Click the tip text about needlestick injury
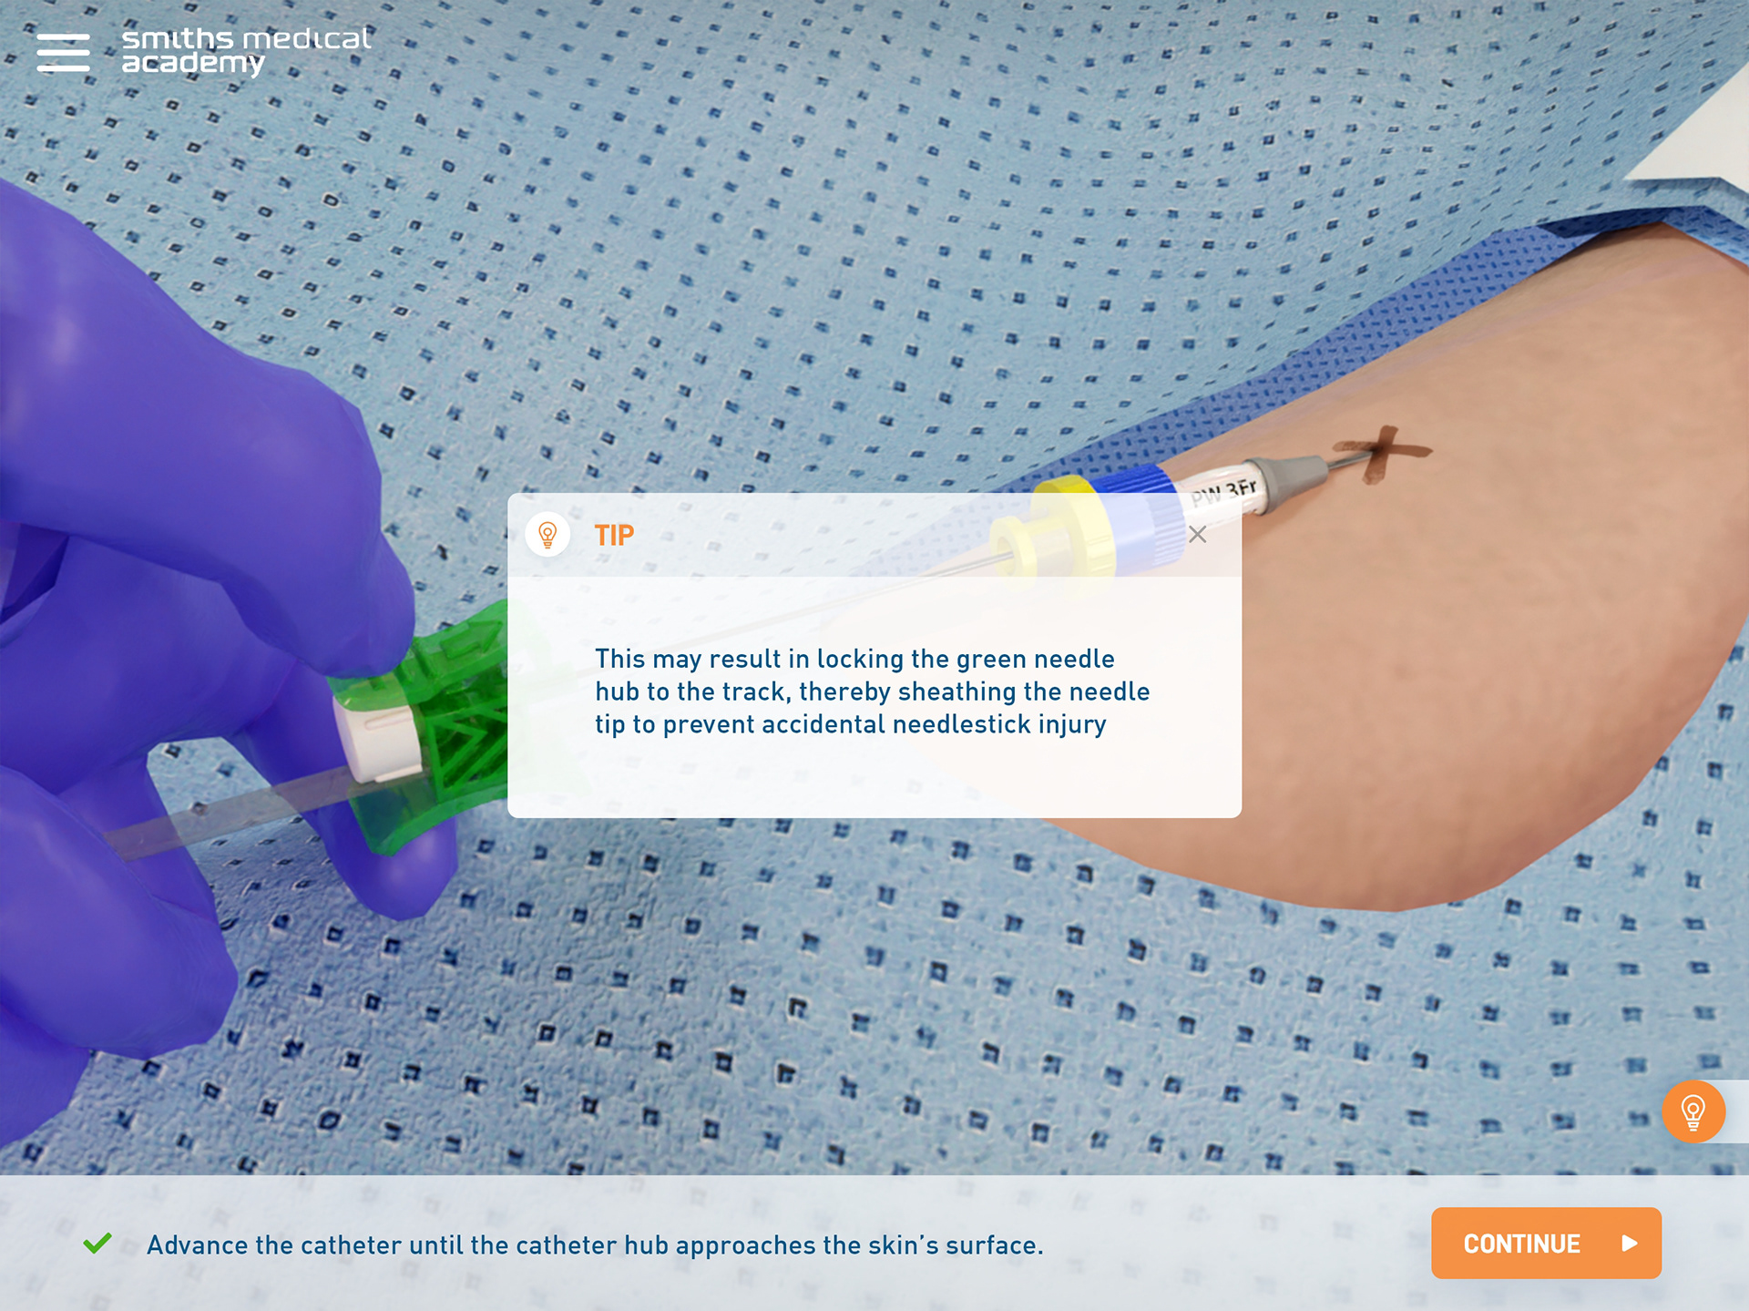The width and height of the screenshot is (1749, 1311). pyautogui.click(x=872, y=691)
